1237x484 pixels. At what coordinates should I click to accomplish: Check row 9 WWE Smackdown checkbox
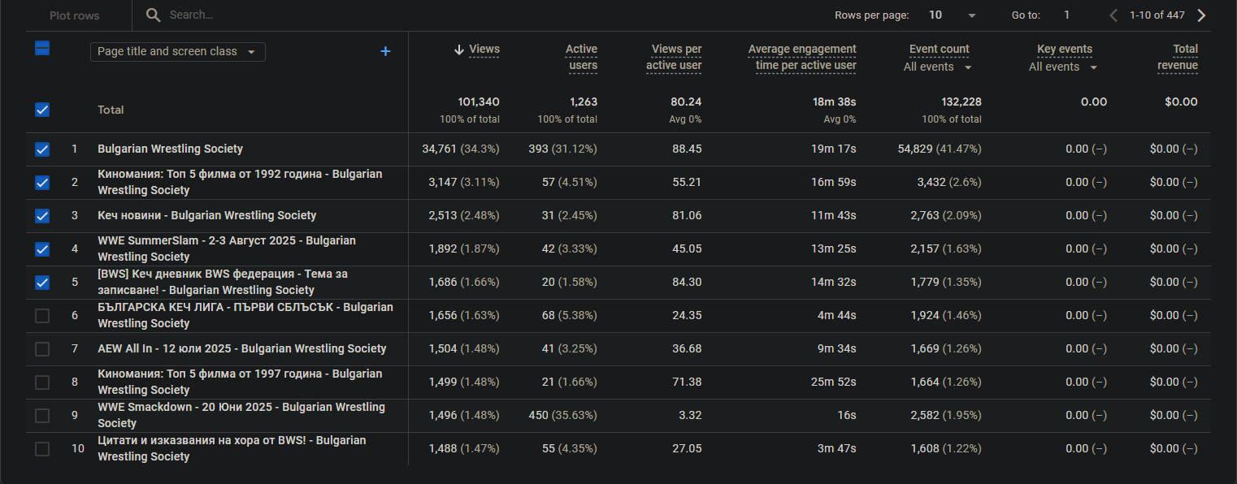[42, 416]
